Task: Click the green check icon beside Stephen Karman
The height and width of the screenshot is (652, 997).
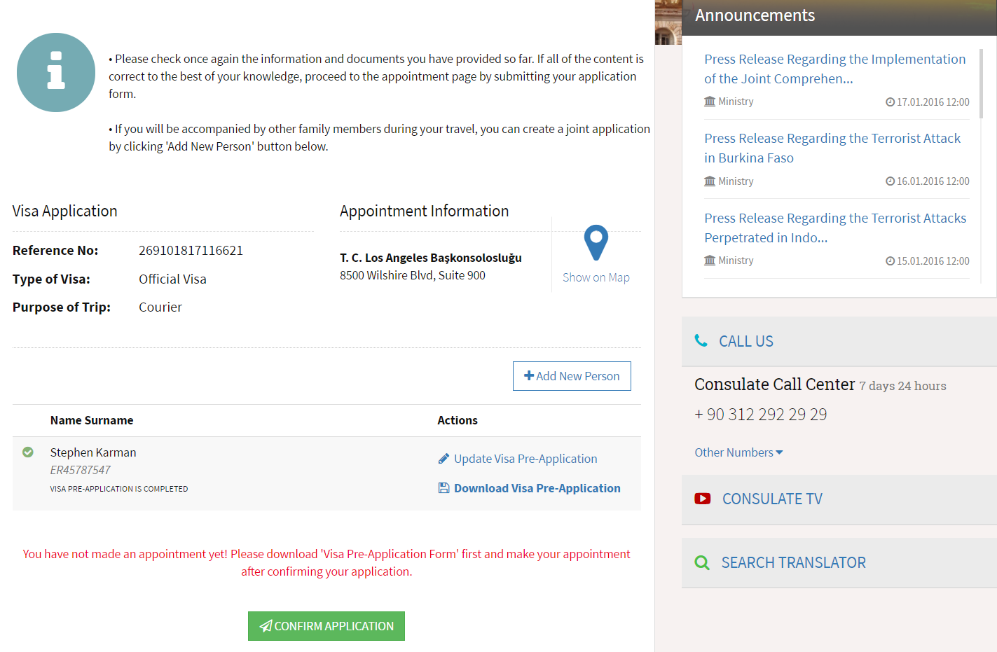Action: [28, 452]
